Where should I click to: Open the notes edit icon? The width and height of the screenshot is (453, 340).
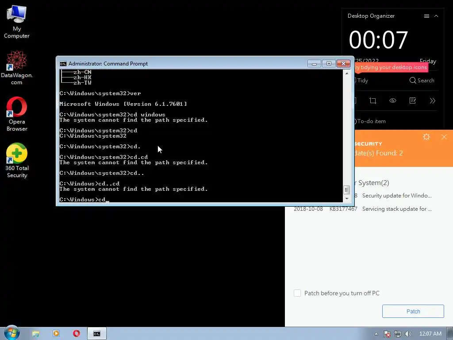[413, 100]
